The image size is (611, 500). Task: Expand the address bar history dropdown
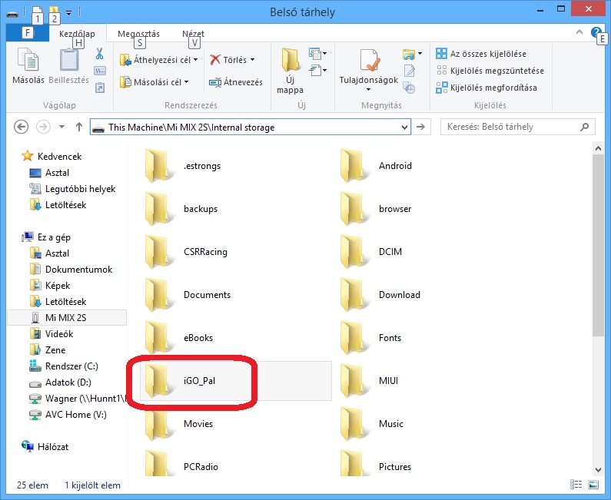[404, 127]
